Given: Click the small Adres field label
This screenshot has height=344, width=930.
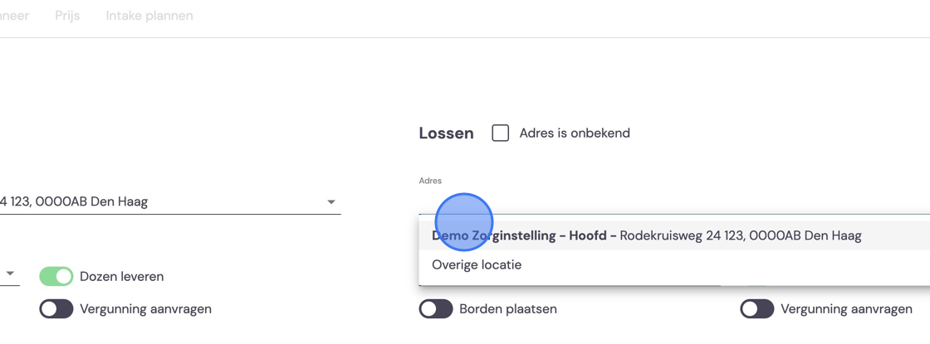Looking at the screenshot, I should [x=430, y=181].
